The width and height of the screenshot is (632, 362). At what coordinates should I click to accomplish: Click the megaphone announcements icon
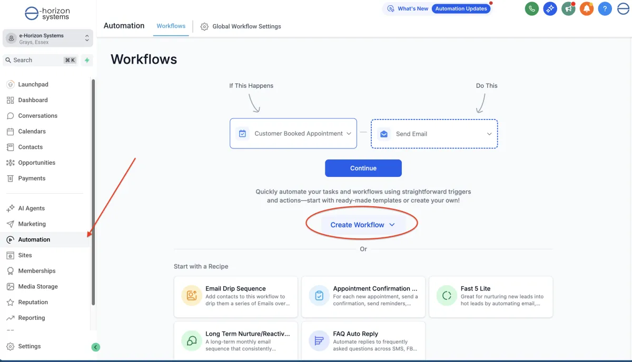coord(568,8)
